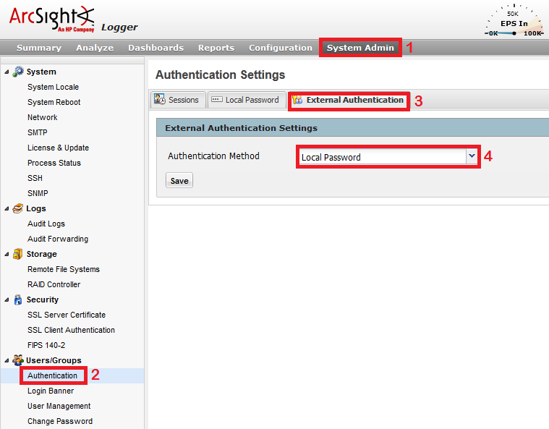Click the Authentication Settings heading
The image size is (549, 429).
tap(220, 75)
